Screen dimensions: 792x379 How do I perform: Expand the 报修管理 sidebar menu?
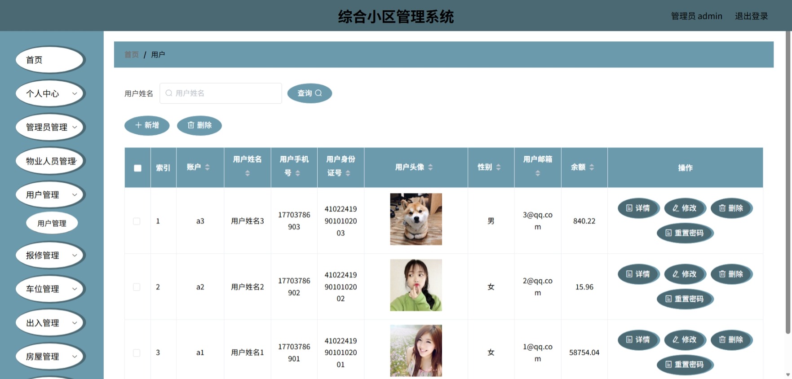pyautogui.click(x=50, y=255)
